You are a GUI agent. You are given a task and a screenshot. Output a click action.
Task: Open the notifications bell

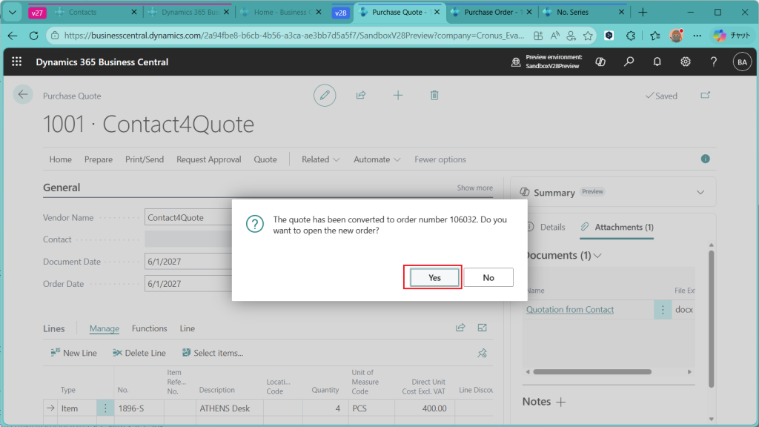[x=657, y=62]
